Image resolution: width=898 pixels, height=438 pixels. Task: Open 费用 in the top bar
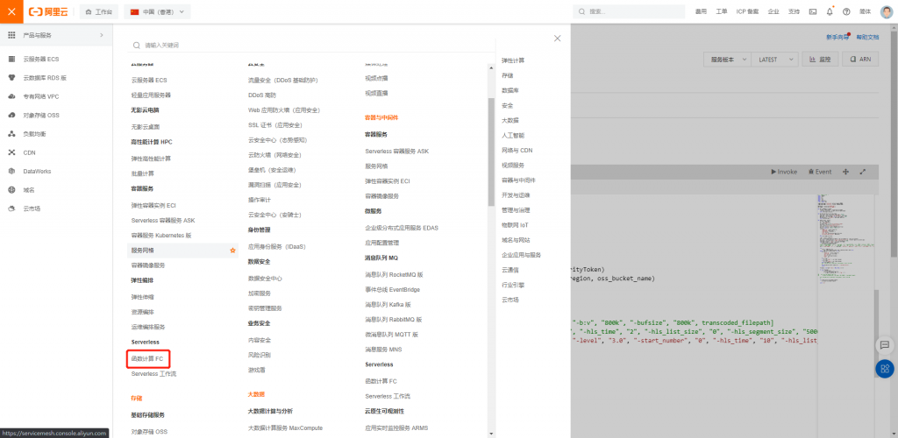(701, 11)
